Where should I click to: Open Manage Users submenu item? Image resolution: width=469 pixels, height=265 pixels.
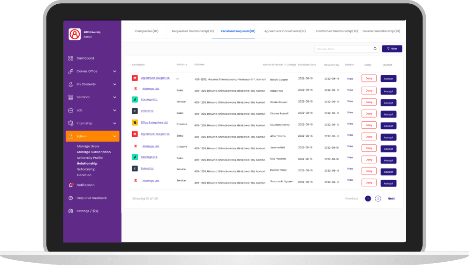coord(88,147)
